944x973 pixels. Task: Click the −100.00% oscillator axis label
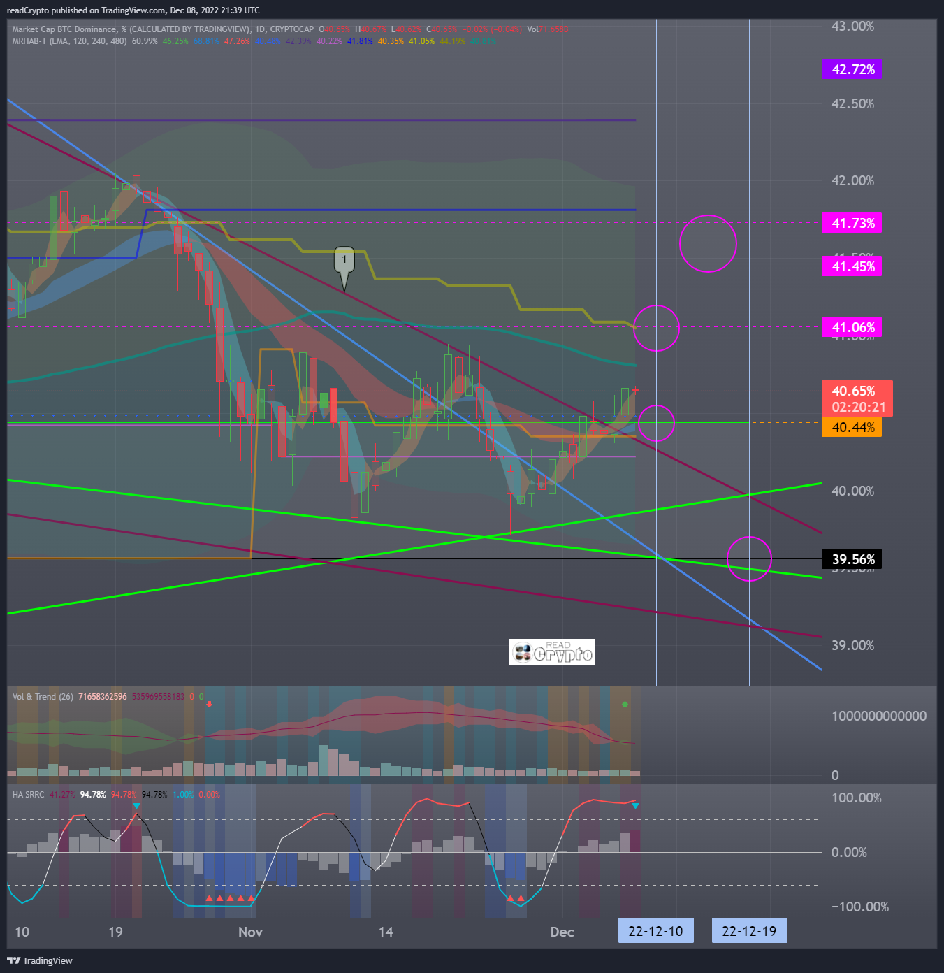click(x=859, y=907)
